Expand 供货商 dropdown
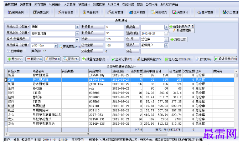Screen dimensions: 243x145 166,27
